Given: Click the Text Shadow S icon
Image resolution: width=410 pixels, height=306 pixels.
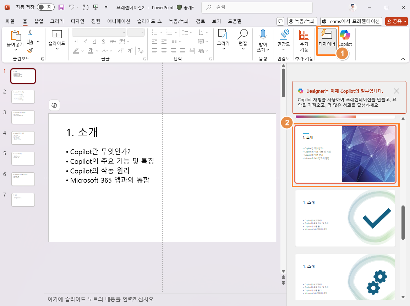Looking at the screenshot, I should click(104, 41).
